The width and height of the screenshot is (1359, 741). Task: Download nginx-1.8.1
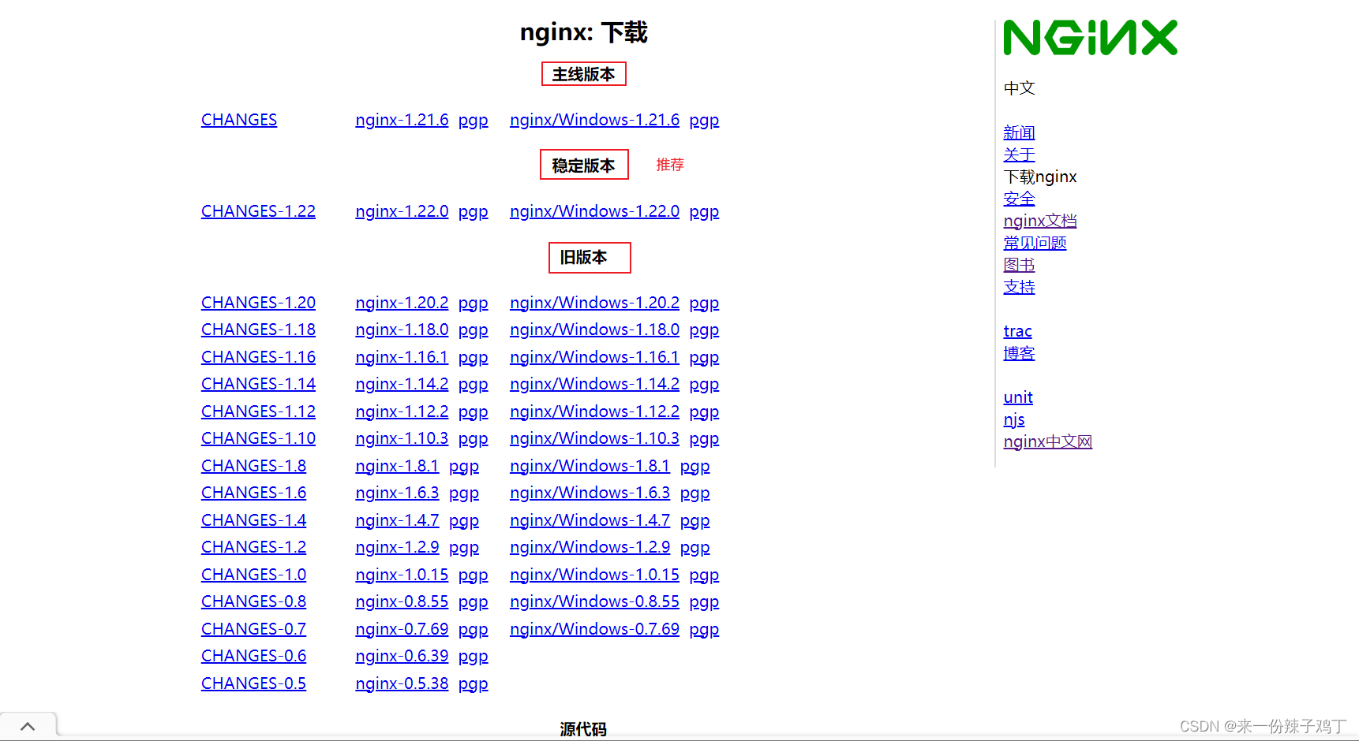click(397, 466)
